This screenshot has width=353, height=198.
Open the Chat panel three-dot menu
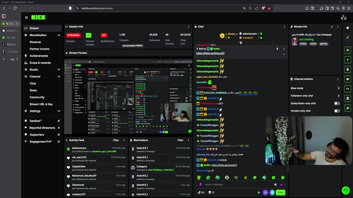coord(284,27)
